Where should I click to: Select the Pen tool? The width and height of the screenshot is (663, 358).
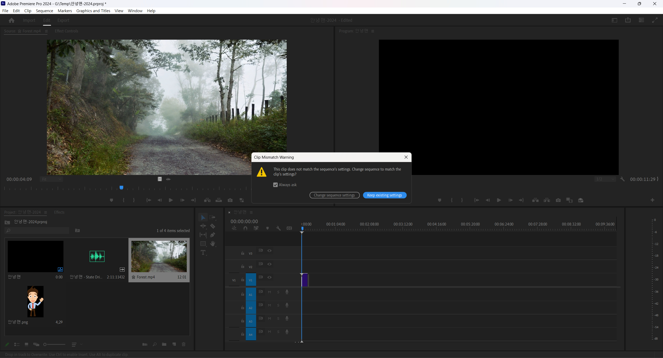point(212,235)
